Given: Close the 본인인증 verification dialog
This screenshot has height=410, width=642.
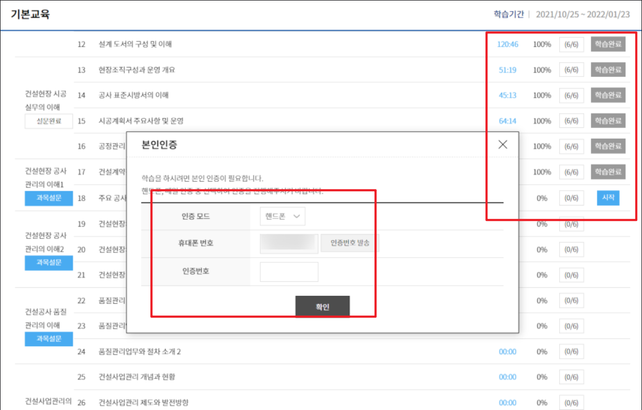Looking at the screenshot, I should pos(502,144).
